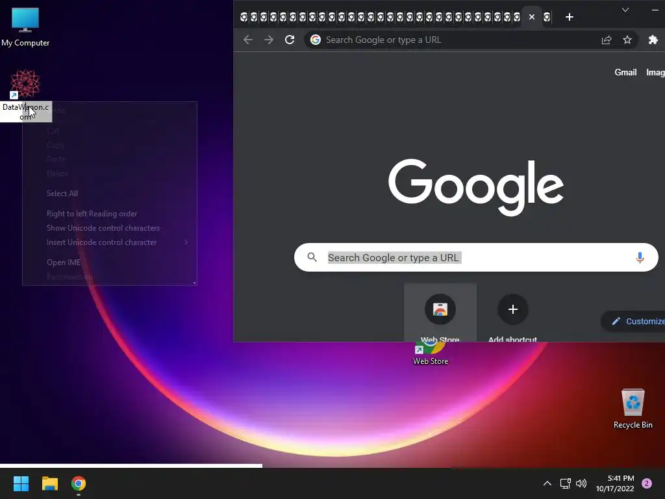This screenshot has height=499, width=665.
Task: Open Gmail link
Action: coord(625,73)
